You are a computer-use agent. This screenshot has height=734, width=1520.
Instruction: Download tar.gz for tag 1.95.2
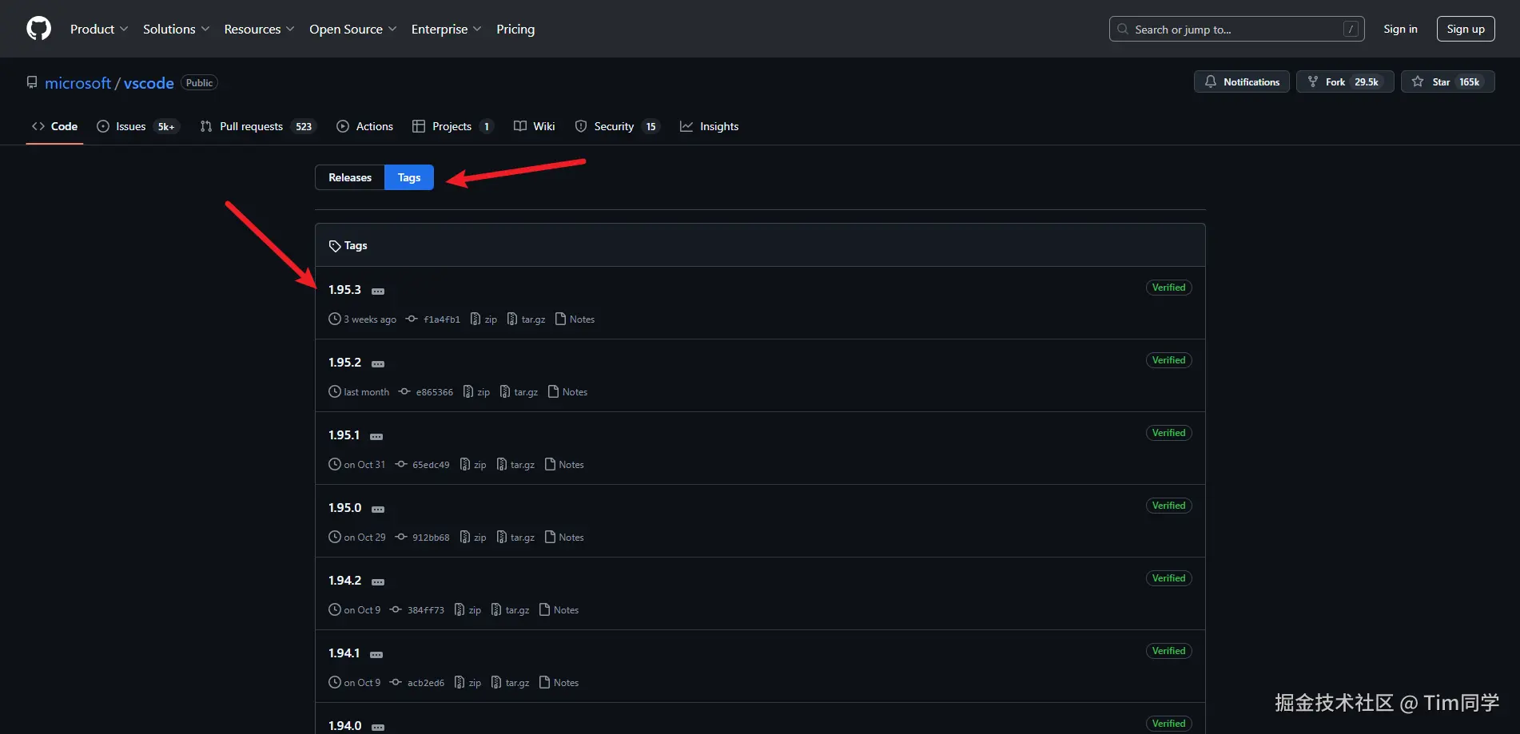(519, 392)
